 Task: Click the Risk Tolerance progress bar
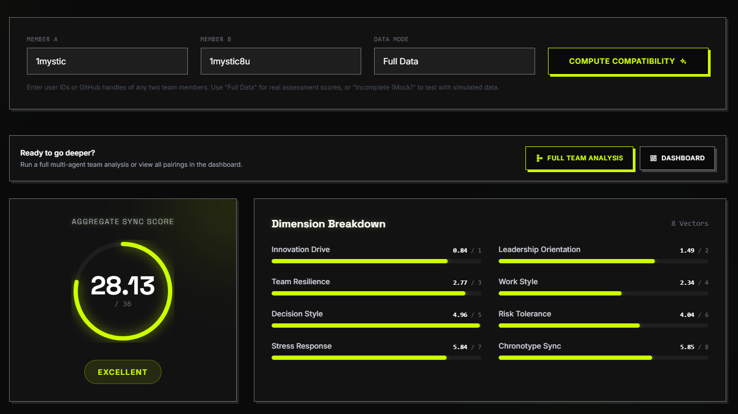[x=603, y=326]
